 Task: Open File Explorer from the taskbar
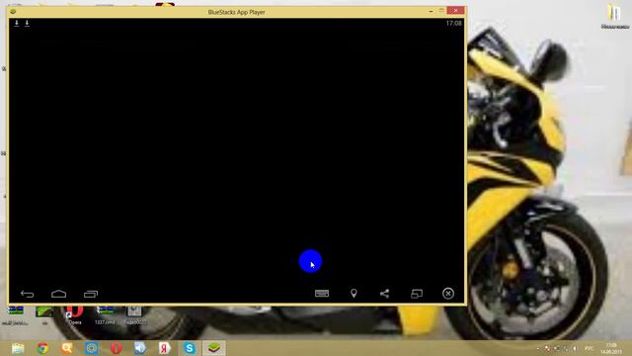tap(18, 348)
